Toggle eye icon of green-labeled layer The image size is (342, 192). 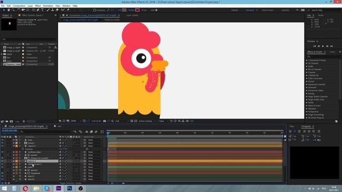tap(2, 167)
